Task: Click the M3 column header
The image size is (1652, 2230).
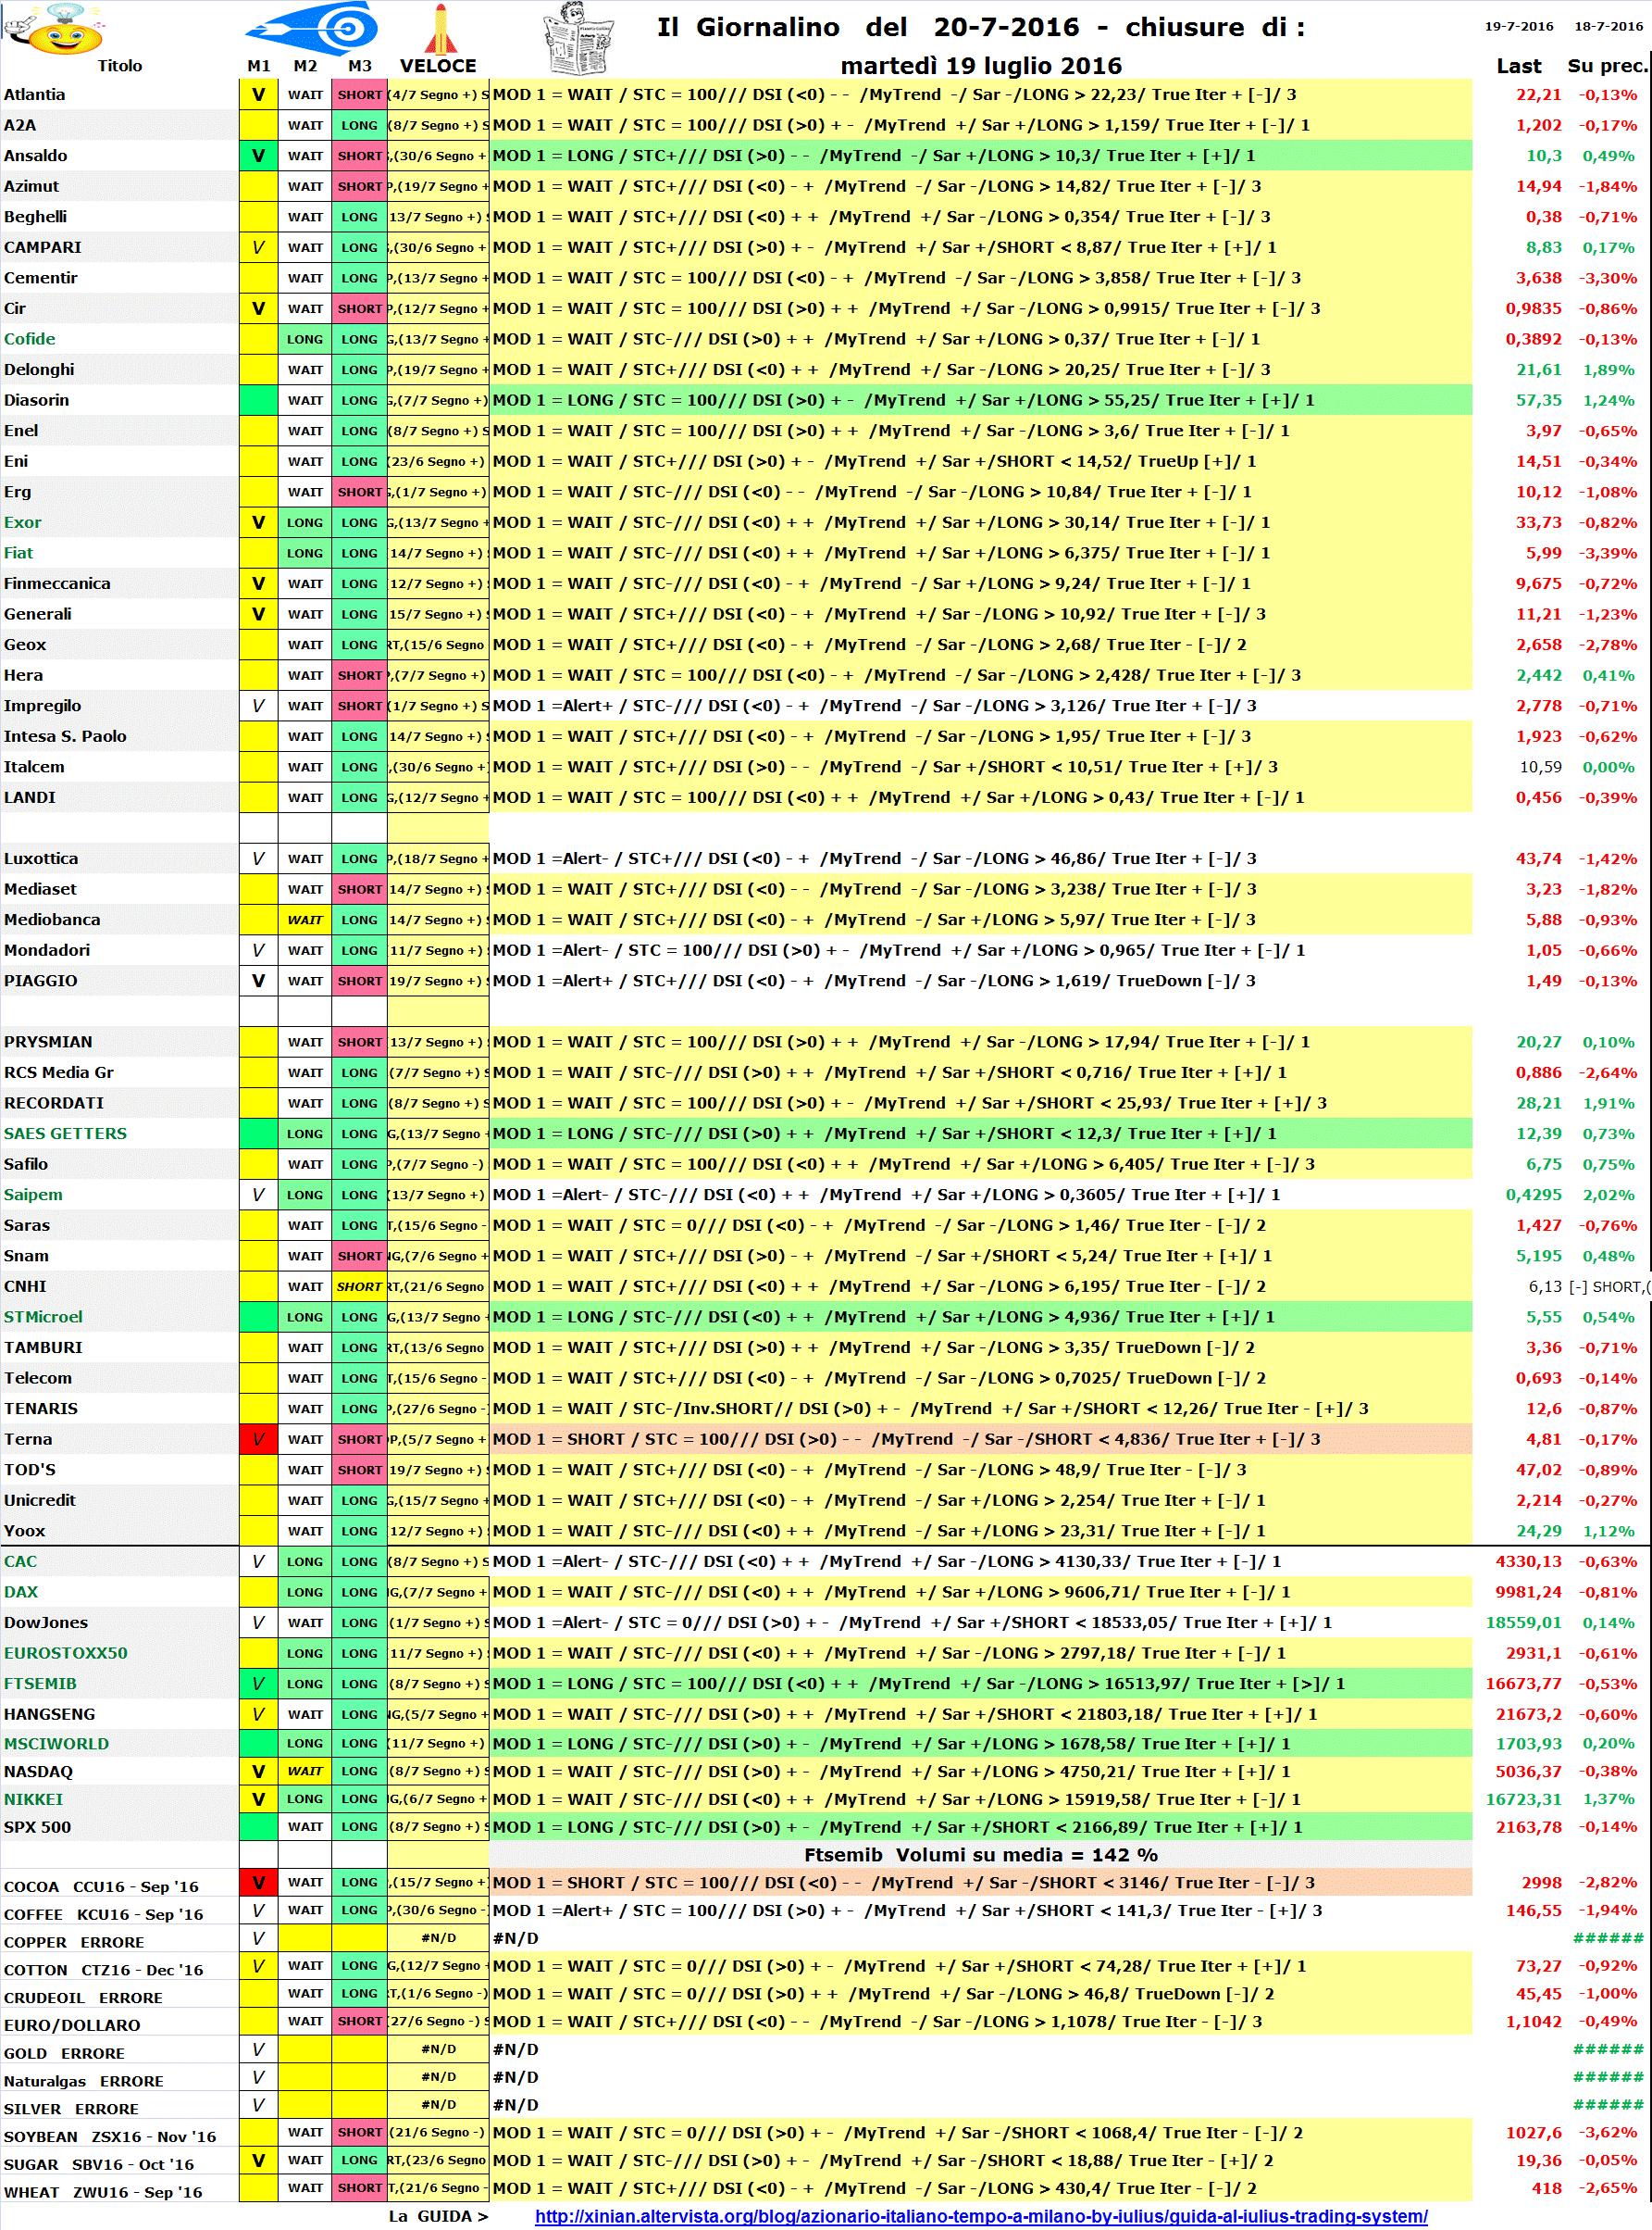Action: point(360,66)
